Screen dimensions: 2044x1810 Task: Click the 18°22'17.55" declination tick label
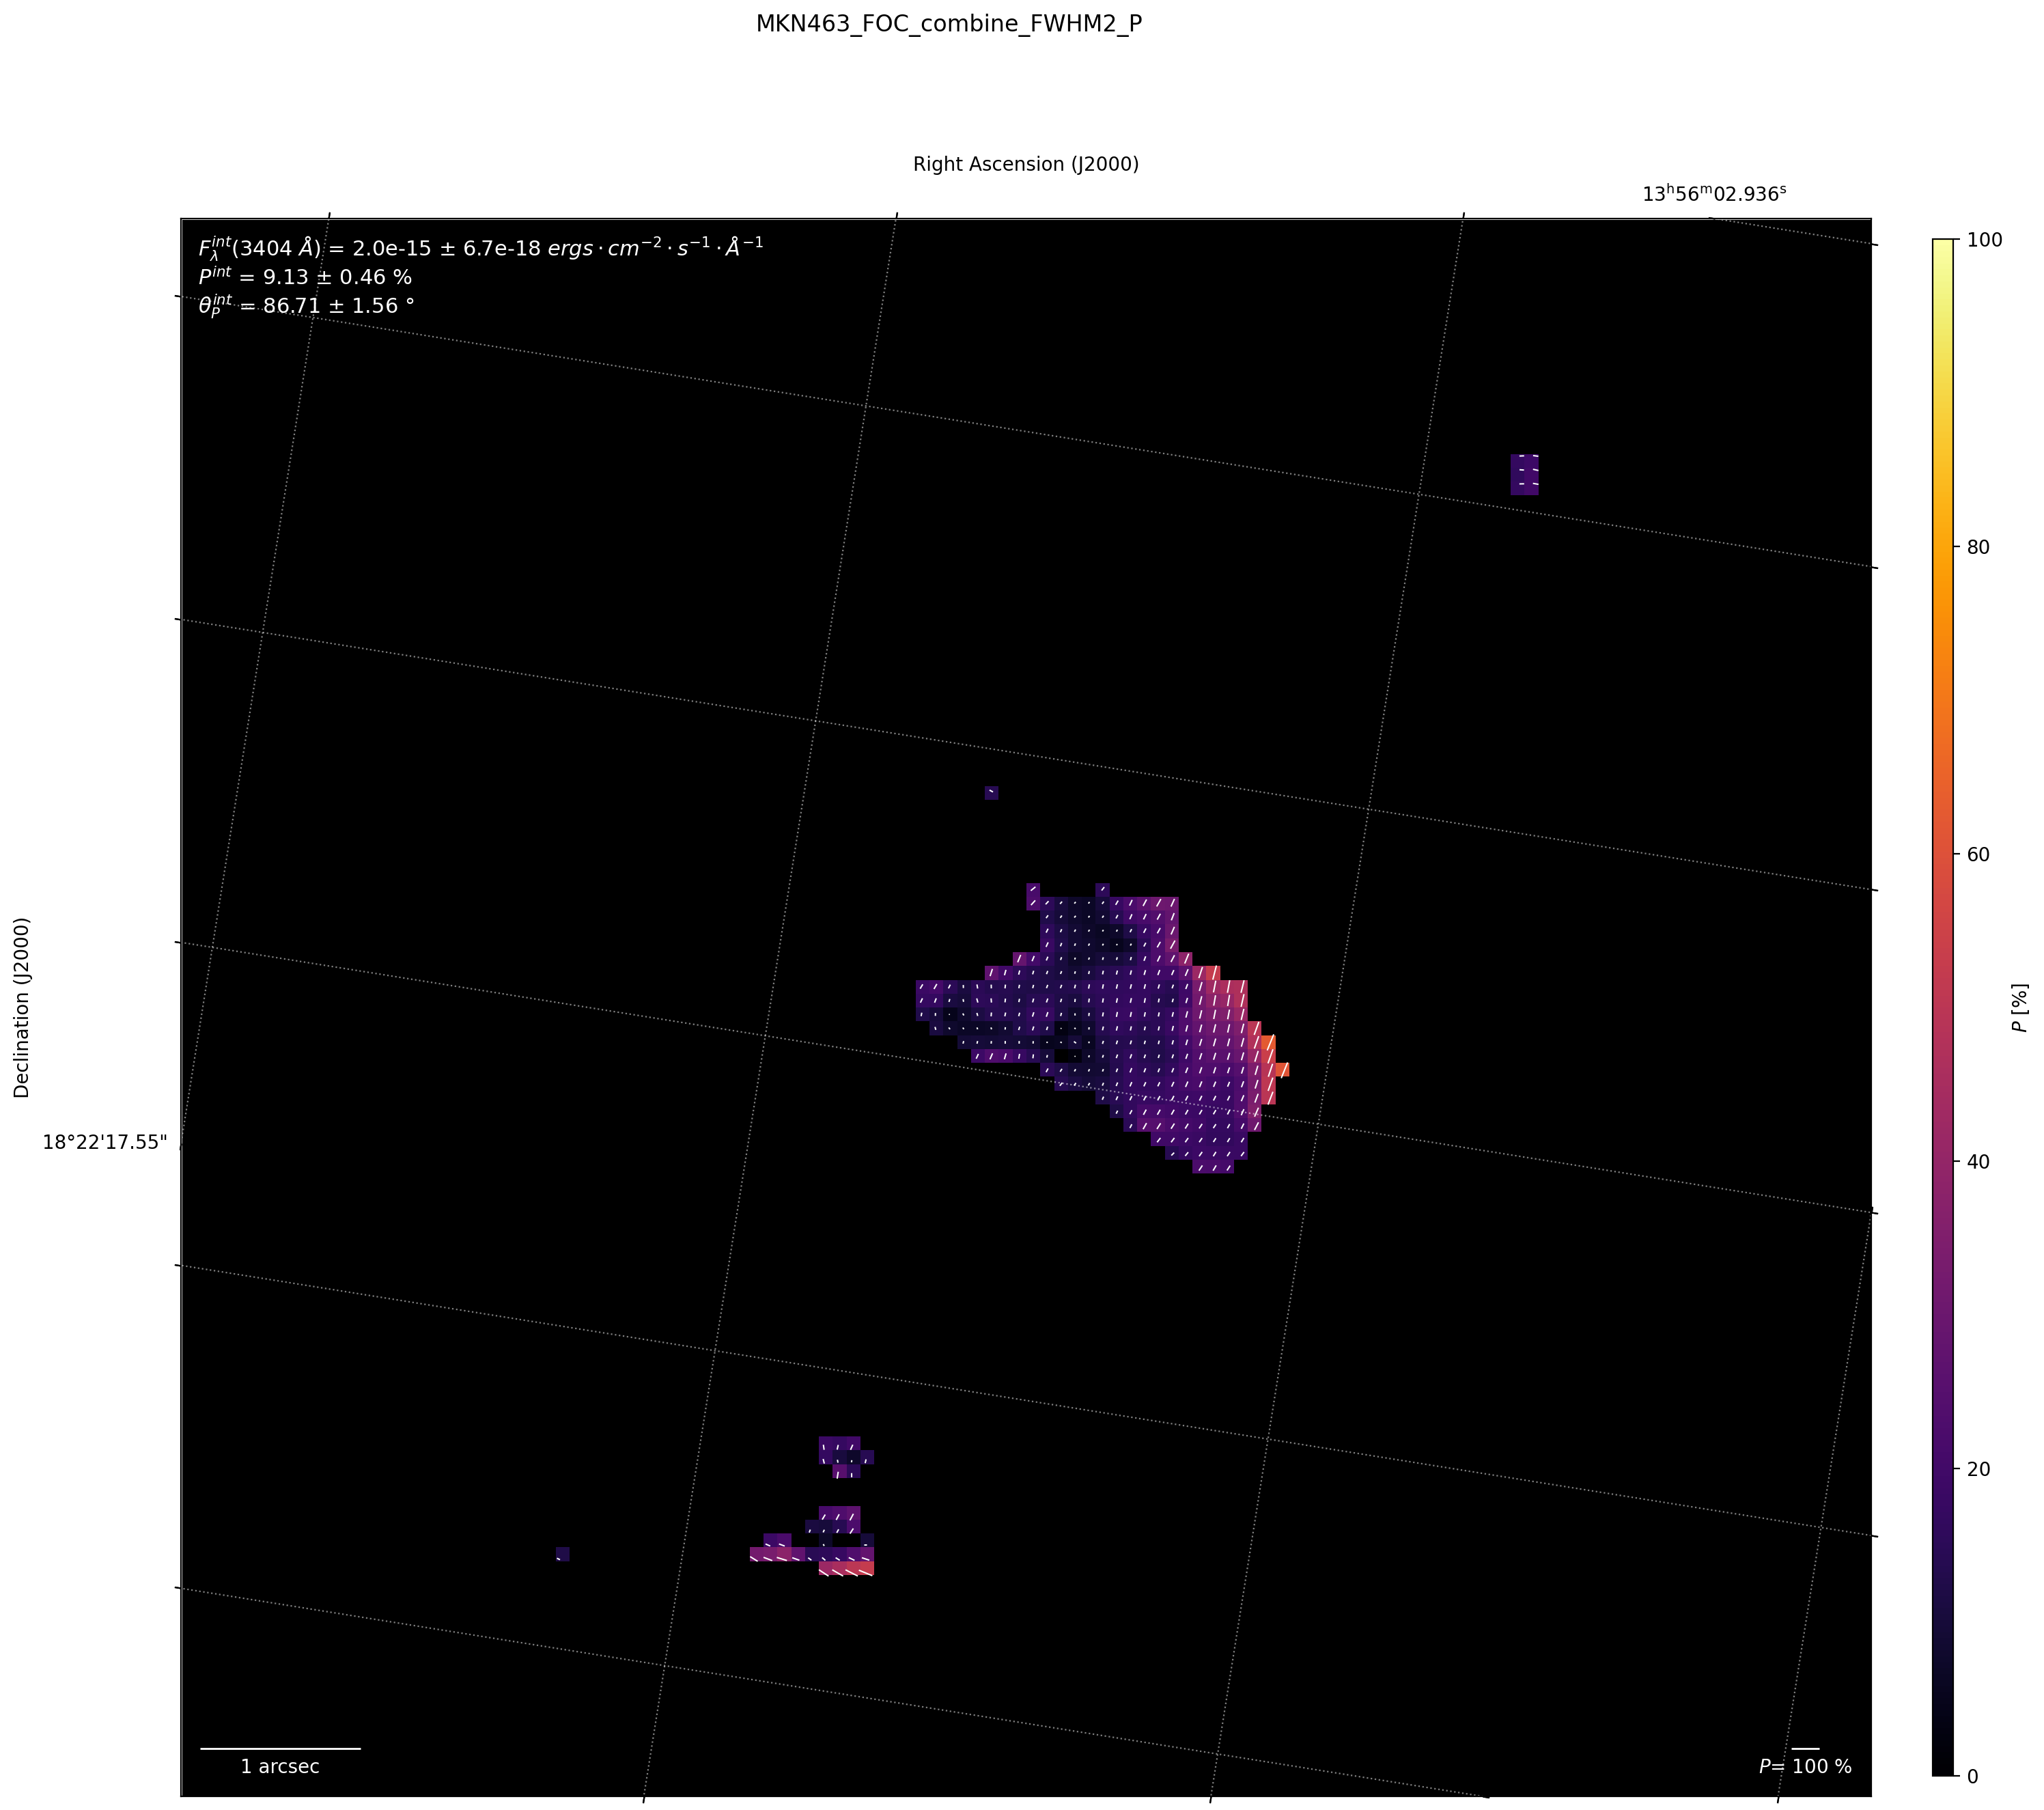pyautogui.click(x=105, y=1142)
